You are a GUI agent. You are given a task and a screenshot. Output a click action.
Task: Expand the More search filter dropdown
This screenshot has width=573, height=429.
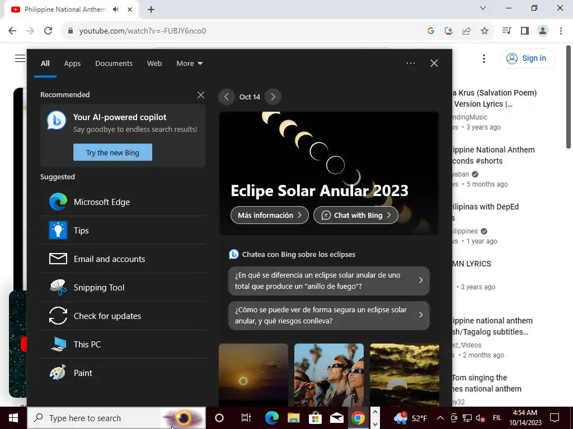point(189,64)
